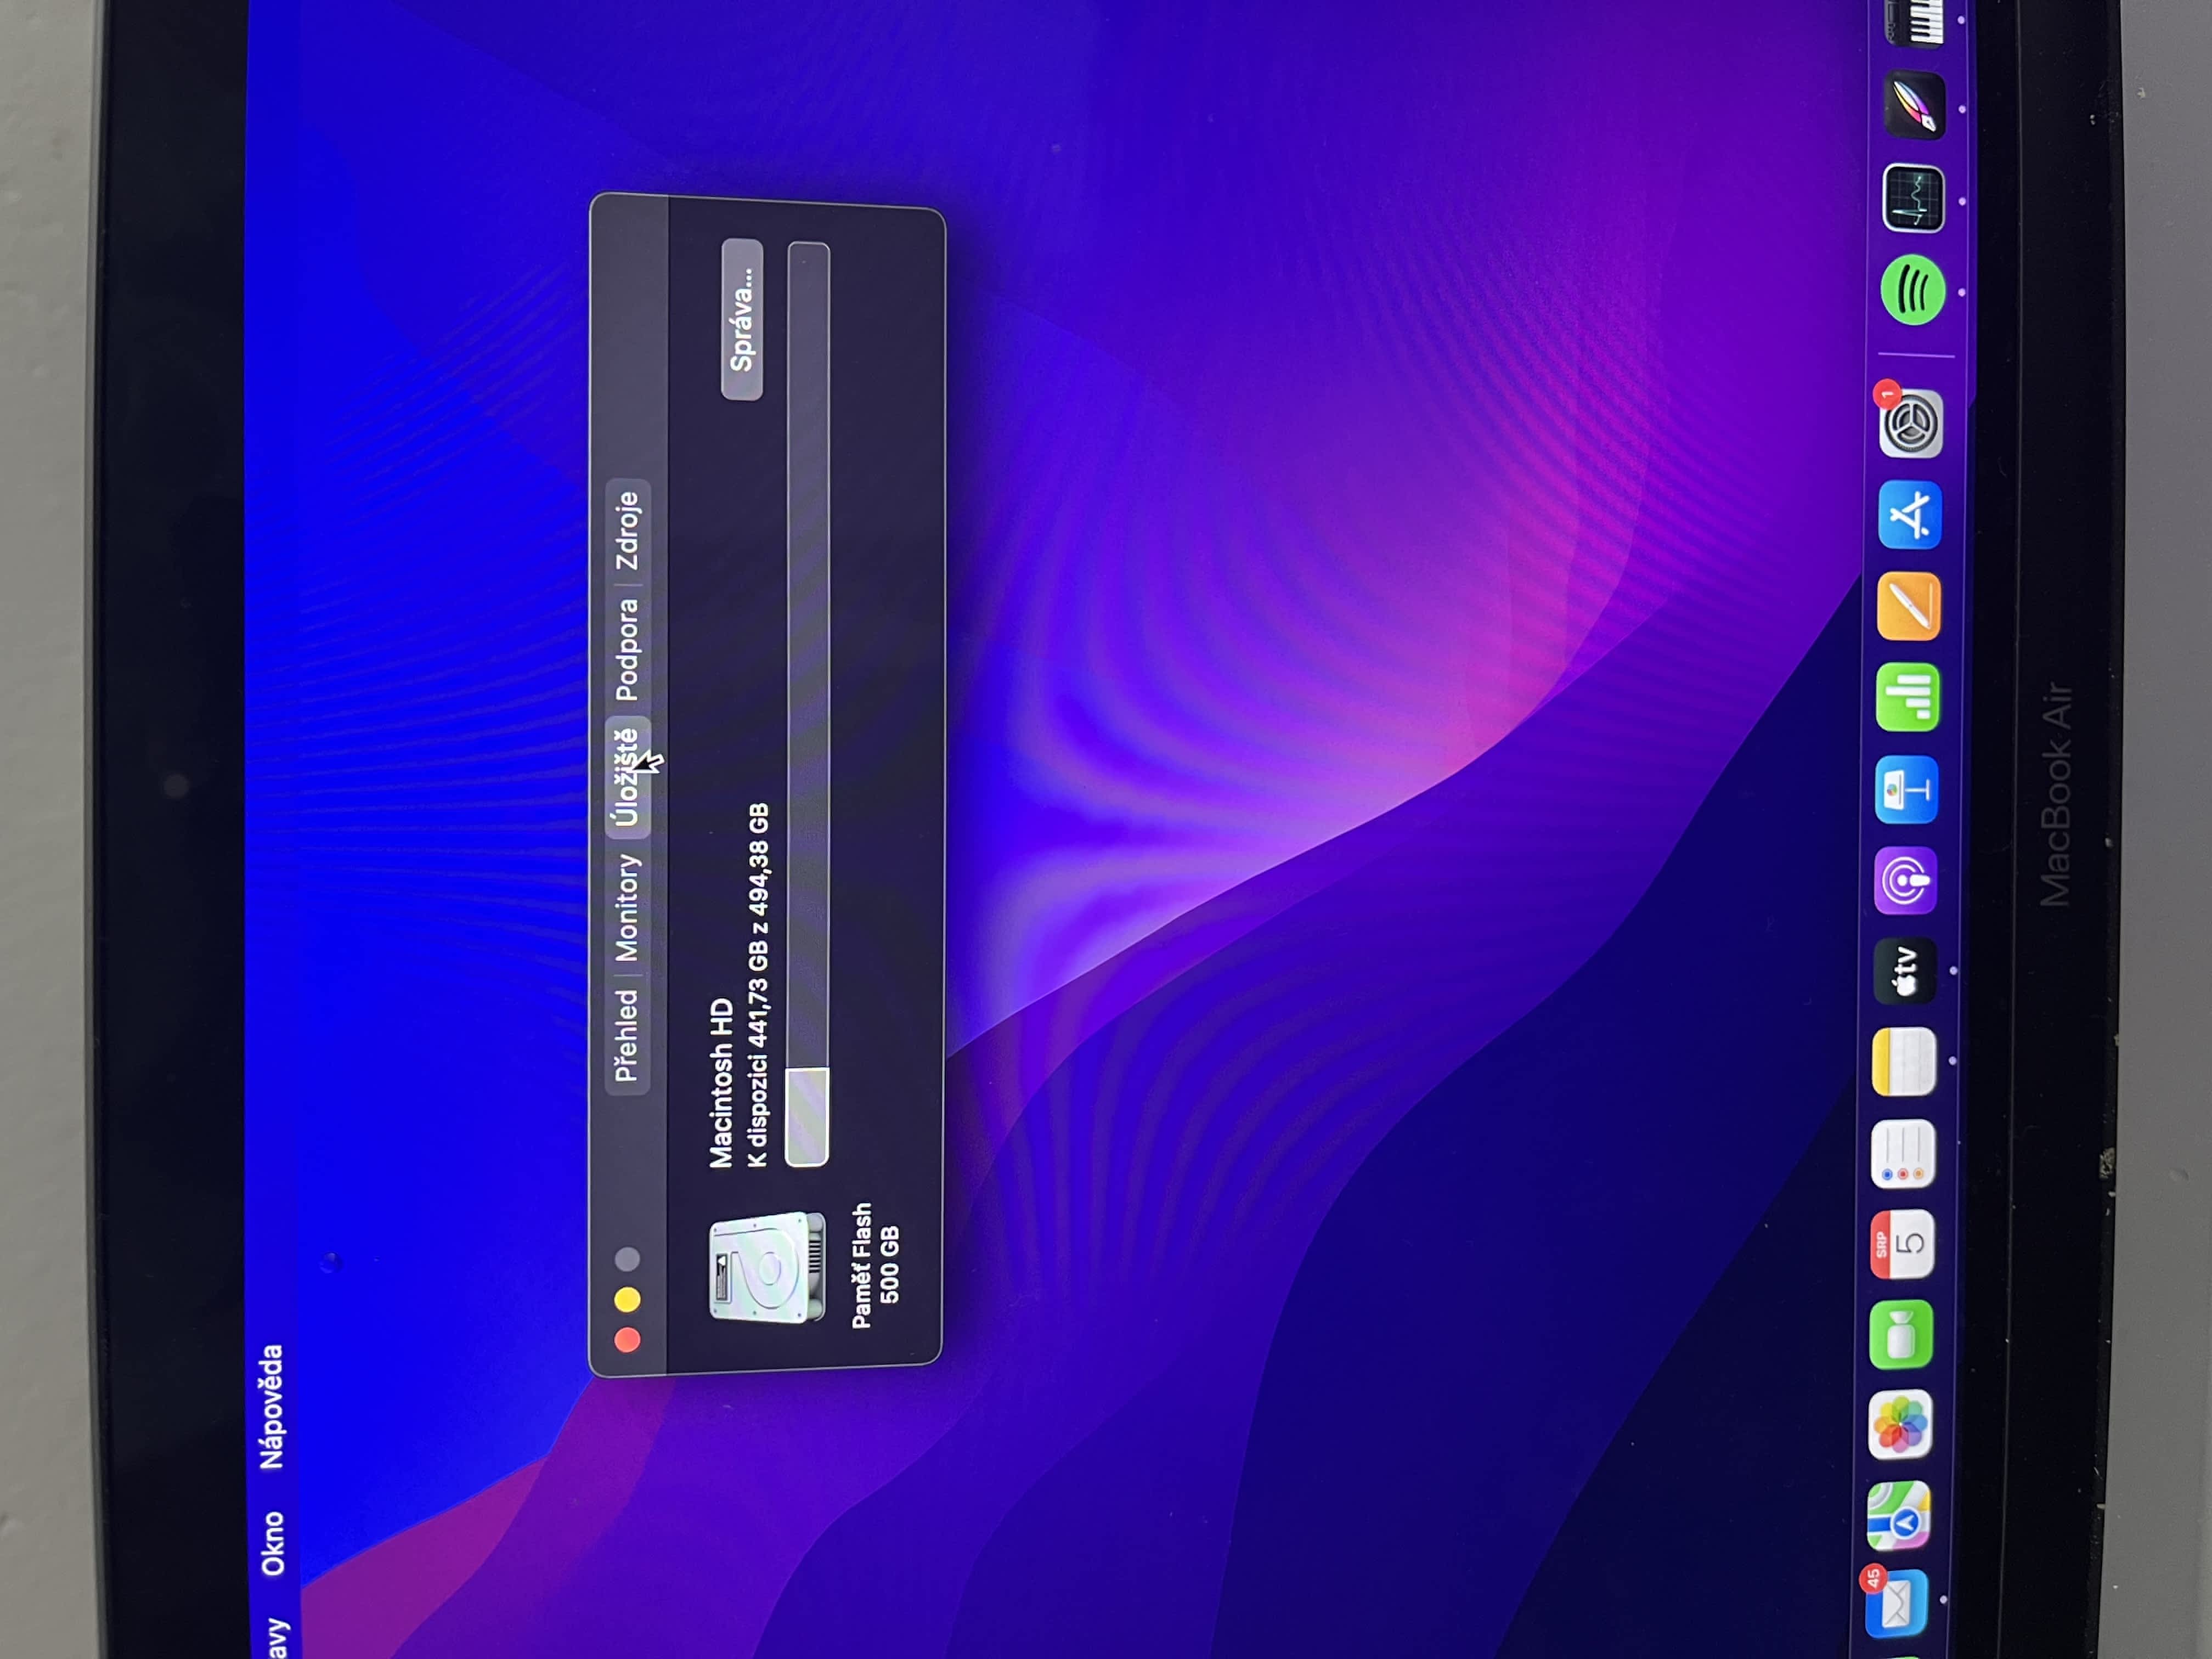Open Activity Monitor in the Dock
This screenshot has height=1659, width=2212.
(1913, 199)
